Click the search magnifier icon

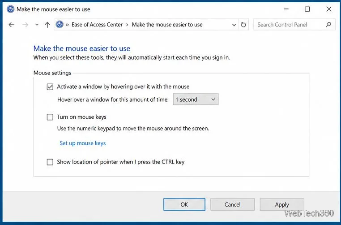point(328,25)
